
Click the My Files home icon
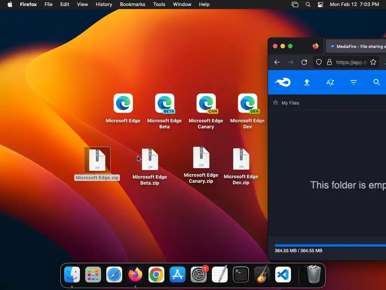[276, 103]
